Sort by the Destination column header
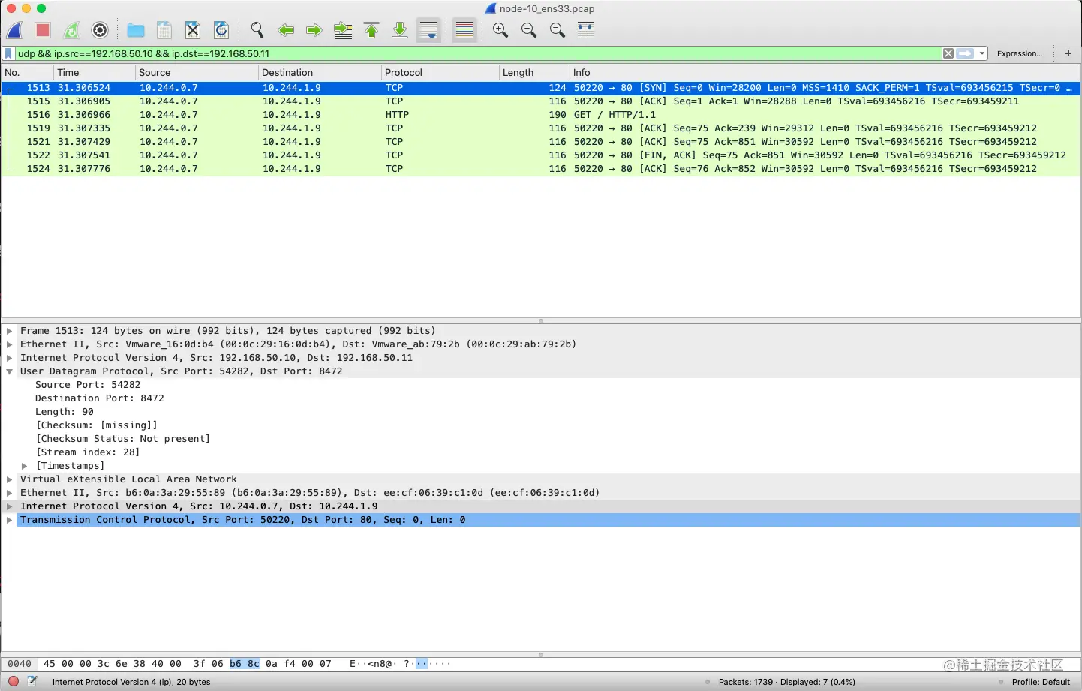The width and height of the screenshot is (1082, 691). tap(320, 72)
